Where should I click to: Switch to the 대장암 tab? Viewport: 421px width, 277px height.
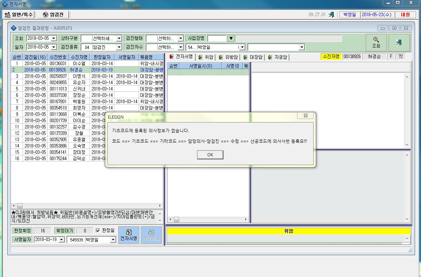click(x=253, y=57)
